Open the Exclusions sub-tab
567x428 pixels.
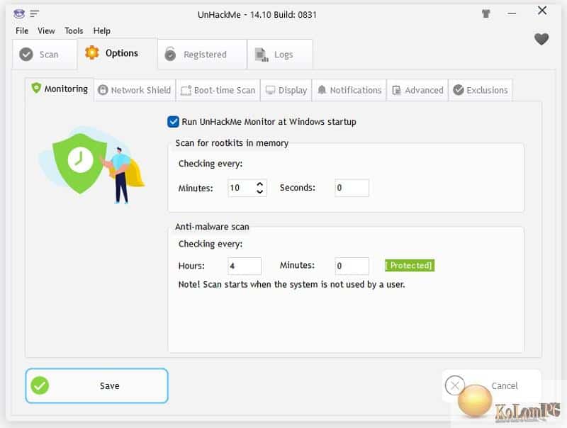pyautogui.click(x=481, y=90)
